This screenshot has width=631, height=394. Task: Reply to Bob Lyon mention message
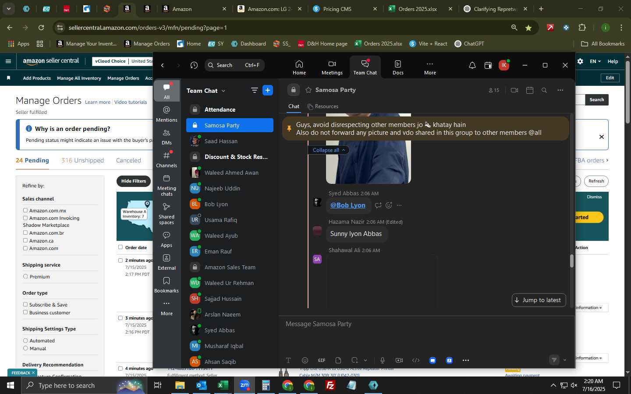(x=378, y=205)
